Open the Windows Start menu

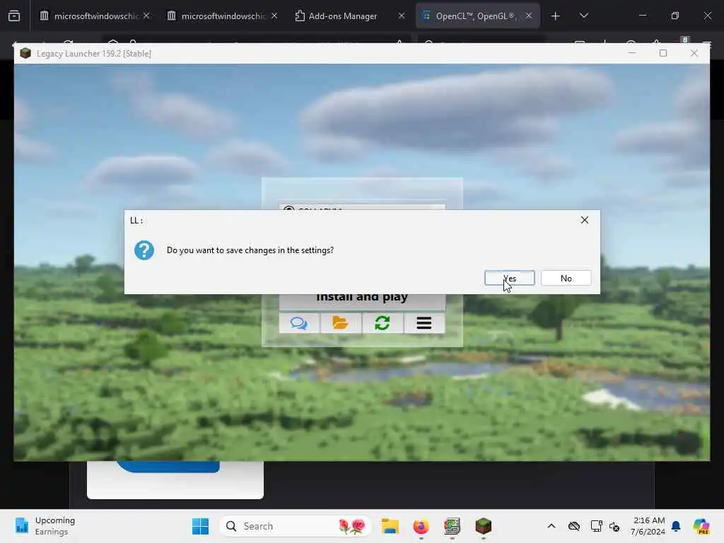click(200, 526)
